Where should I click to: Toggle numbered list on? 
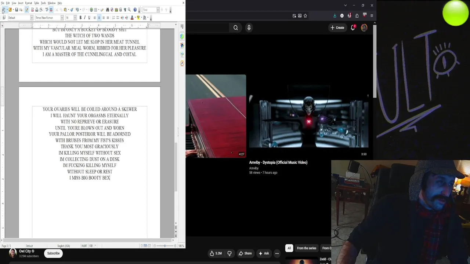pos(113,18)
